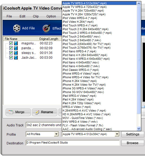Click the Browse button
The width and height of the screenshot is (145, 156).
133,143
